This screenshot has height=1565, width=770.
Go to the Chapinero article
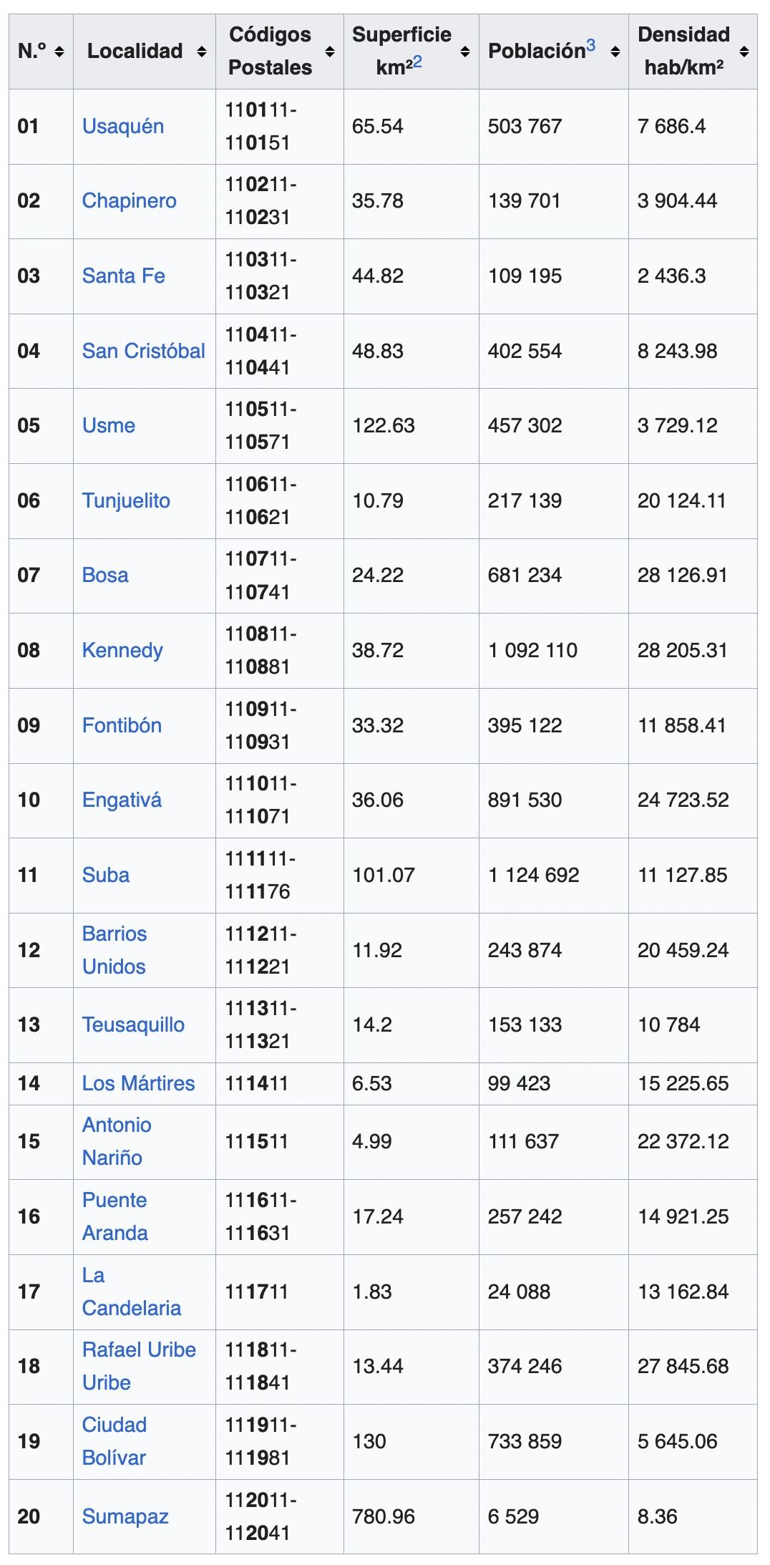pyautogui.click(x=129, y=200)
